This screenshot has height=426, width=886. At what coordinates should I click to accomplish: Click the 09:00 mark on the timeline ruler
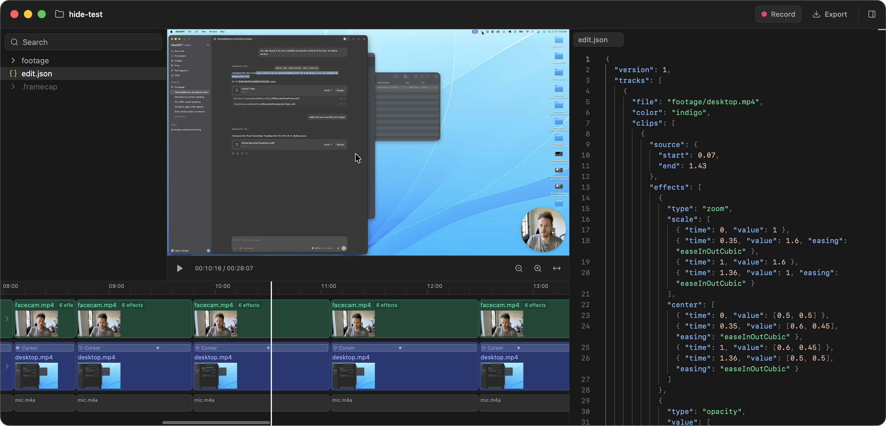click(116, 286)
